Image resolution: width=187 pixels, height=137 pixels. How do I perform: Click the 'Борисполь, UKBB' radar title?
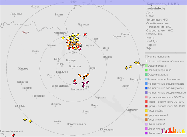[x=162, y=4]
